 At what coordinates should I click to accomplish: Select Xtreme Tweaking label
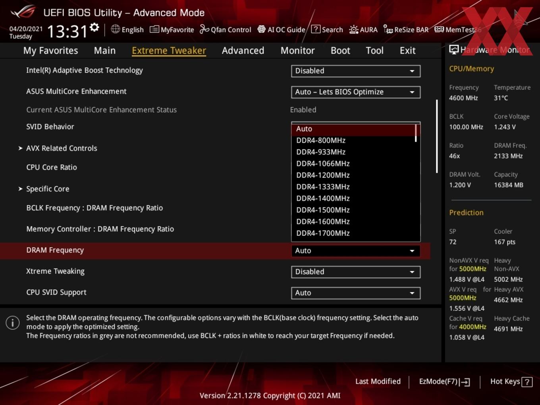(x=55, y=271)
